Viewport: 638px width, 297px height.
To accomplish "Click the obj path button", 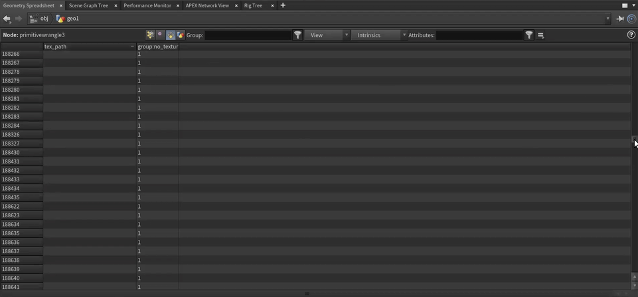I will click(x=40, y=19).
